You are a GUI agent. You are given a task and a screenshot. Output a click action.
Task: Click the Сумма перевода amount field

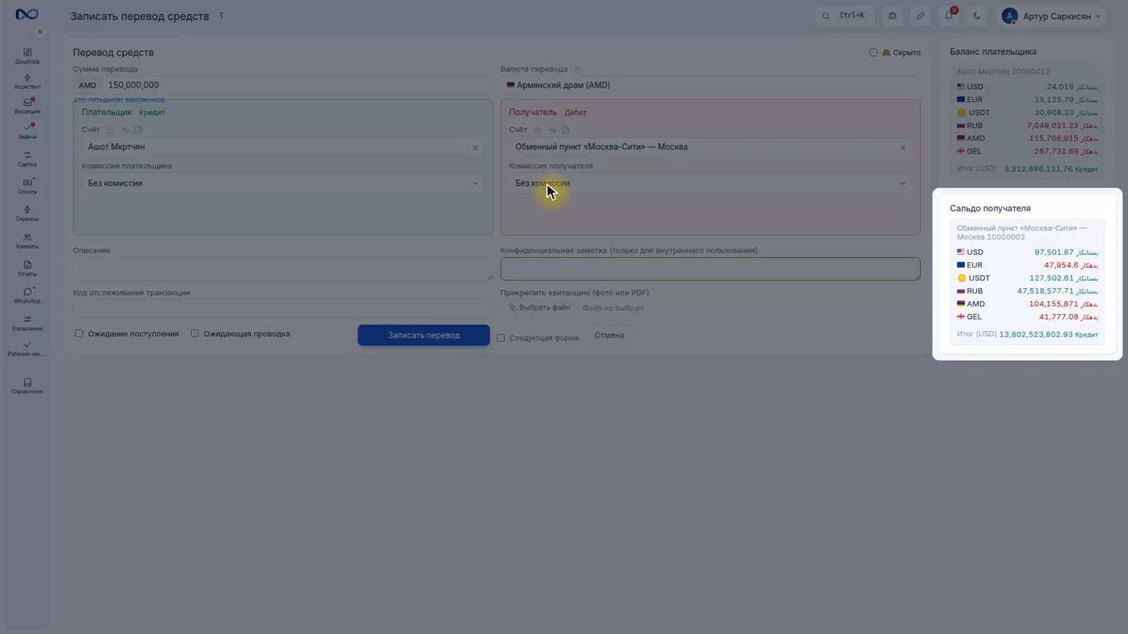296,85
